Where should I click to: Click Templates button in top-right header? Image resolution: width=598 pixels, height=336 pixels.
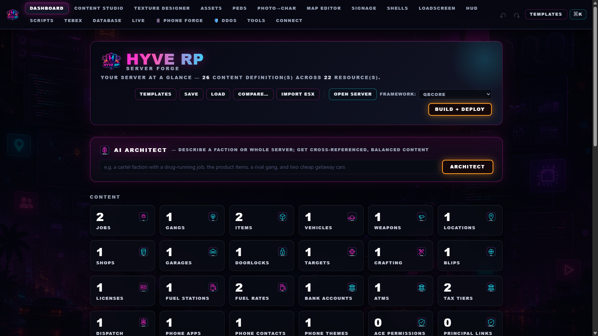pos(546,14)
